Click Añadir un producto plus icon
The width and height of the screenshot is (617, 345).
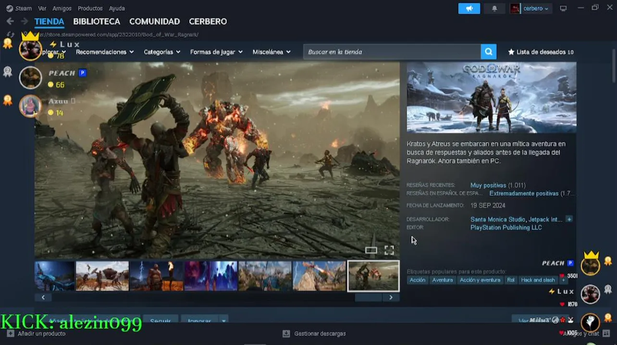tap(11, 333)
